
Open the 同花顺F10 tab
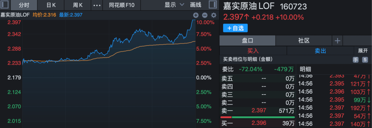tap(122, 5)
